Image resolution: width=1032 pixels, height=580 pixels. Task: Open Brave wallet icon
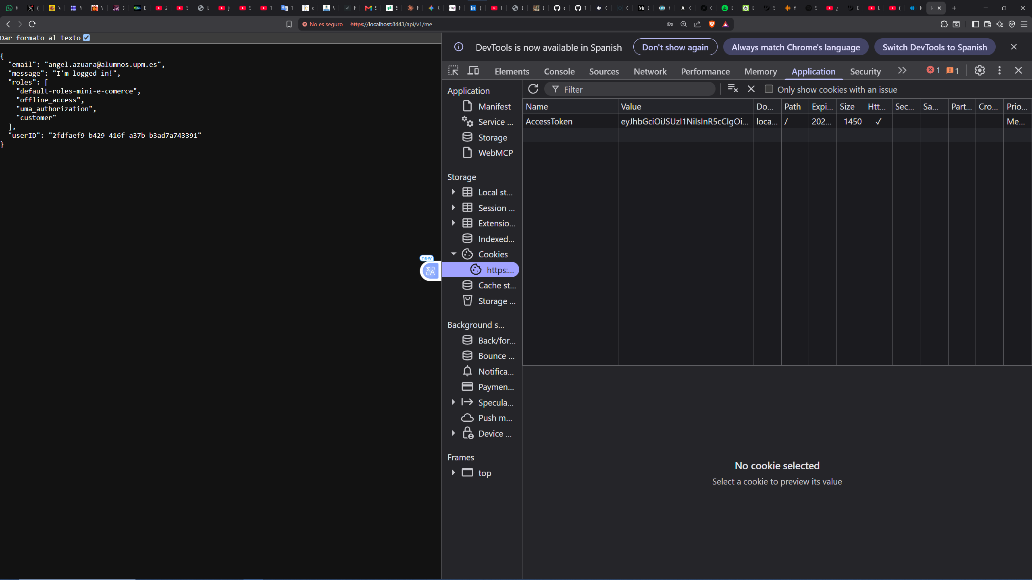(988, 24)
